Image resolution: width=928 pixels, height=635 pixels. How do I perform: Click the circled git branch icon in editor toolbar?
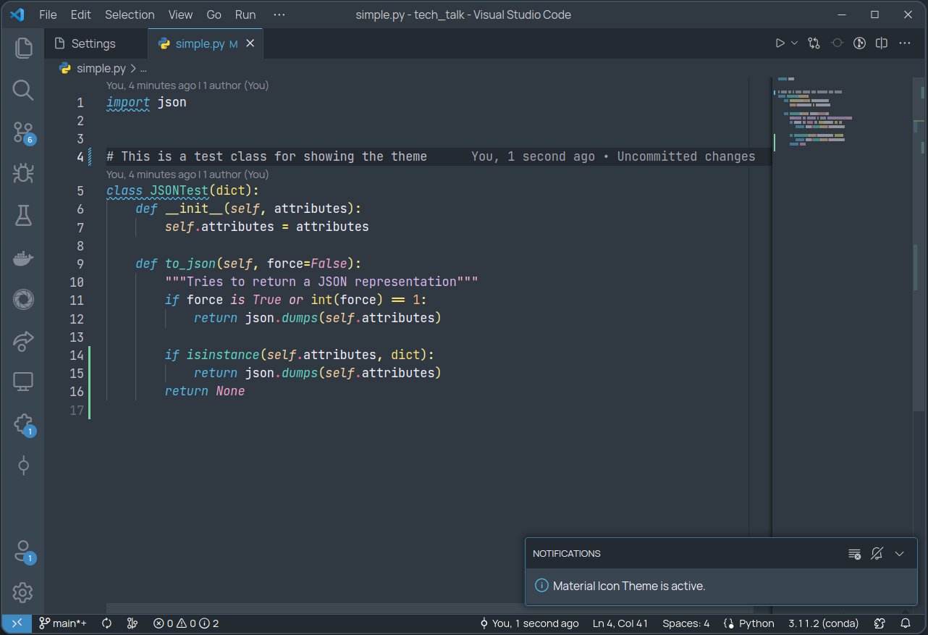(x=859, y=43)
